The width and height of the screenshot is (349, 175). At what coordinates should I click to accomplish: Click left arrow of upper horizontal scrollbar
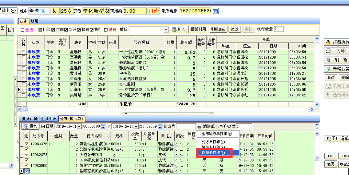[x=19, y=109]
